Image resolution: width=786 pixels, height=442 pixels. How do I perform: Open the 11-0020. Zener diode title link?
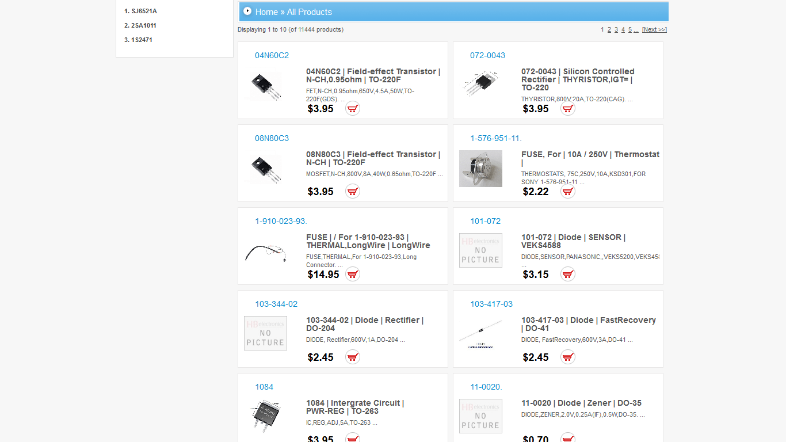(486, 387)
